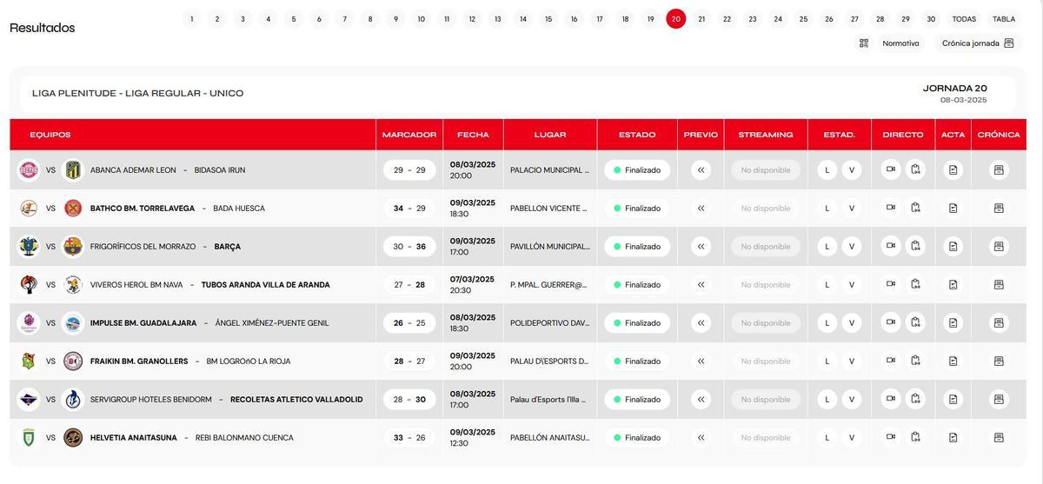This screenshot has height=484, width=1043.
Task: Click the JORNADA 20 heading
Action: [955, 88]
